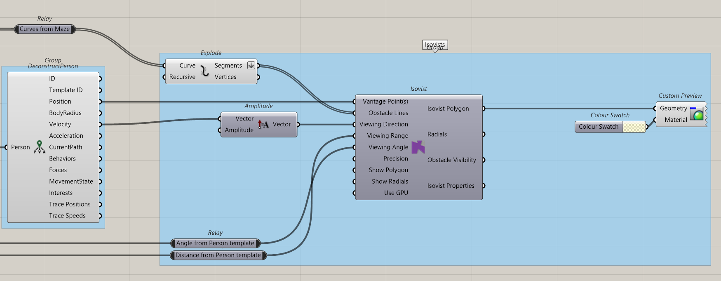The width and height of the screenshot is (721, 281).
Task: Select the Angle from Person template relay
Action: tap(215, 243)
